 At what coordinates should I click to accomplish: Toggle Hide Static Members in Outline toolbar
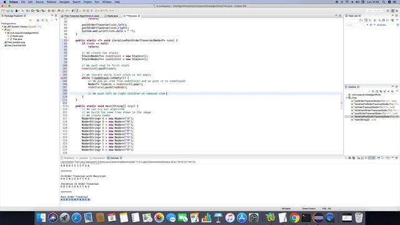tap(385, 91)
